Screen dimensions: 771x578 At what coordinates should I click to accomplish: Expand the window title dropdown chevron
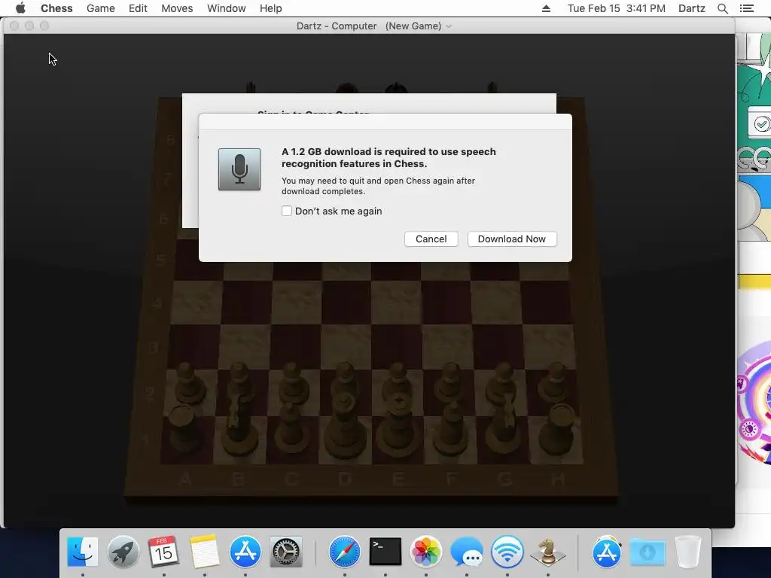[x=449, y=26]
